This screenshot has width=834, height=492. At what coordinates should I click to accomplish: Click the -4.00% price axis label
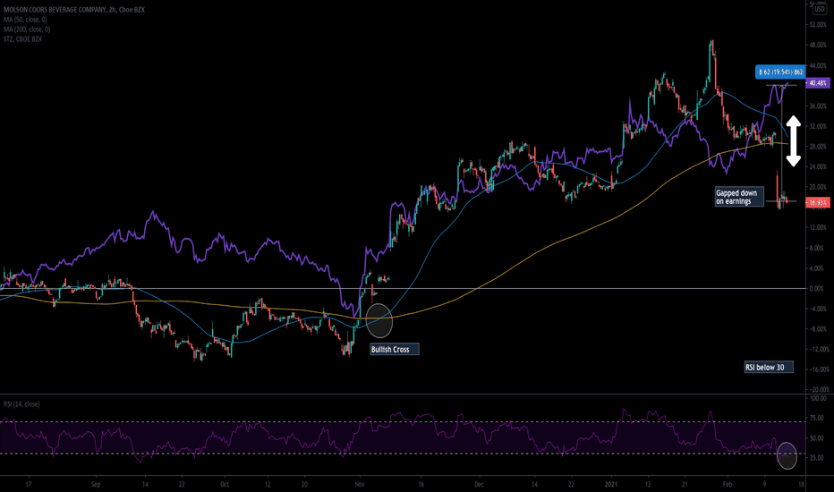click(819, 309)
